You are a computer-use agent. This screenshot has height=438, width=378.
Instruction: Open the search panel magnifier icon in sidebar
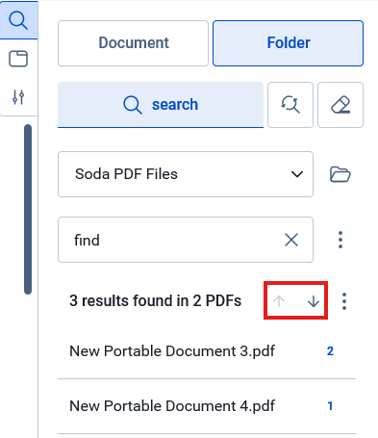(18, 20)
